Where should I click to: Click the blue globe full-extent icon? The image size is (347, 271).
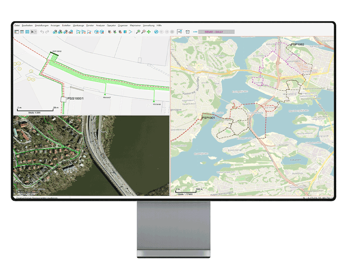point(156,32)
